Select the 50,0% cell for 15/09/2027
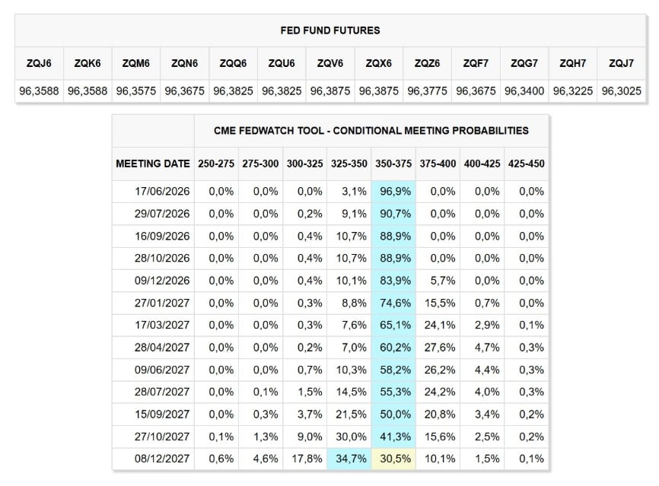Screen dimensions: 659x486 point(393,415)
